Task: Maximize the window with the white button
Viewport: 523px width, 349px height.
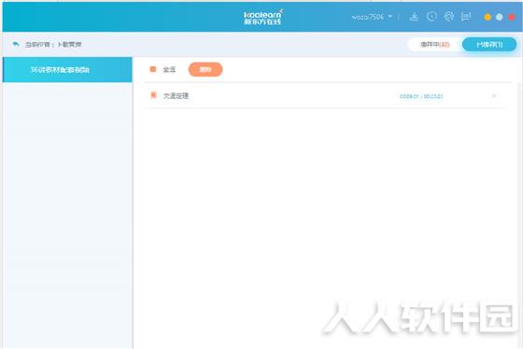Action: (500, 17)
